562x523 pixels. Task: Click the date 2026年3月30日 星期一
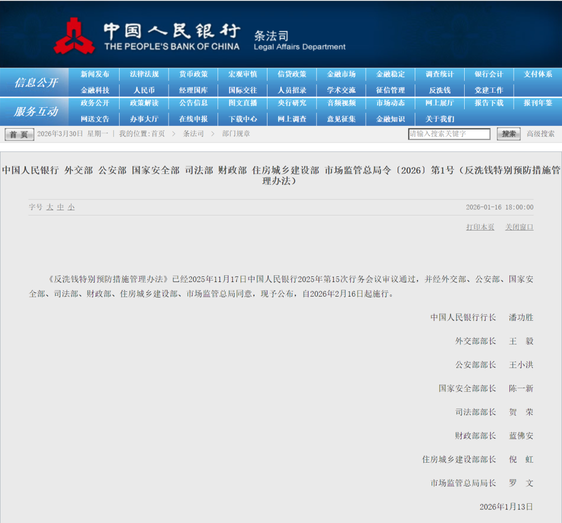[73, 134]
